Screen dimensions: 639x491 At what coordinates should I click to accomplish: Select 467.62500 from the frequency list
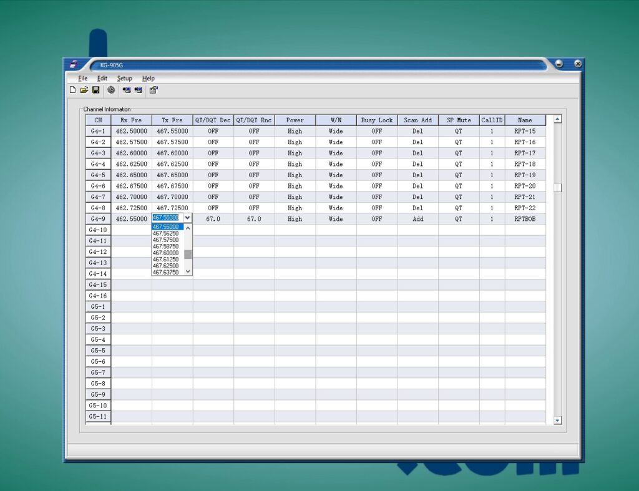pyautogui.click(x=167, y=266)
